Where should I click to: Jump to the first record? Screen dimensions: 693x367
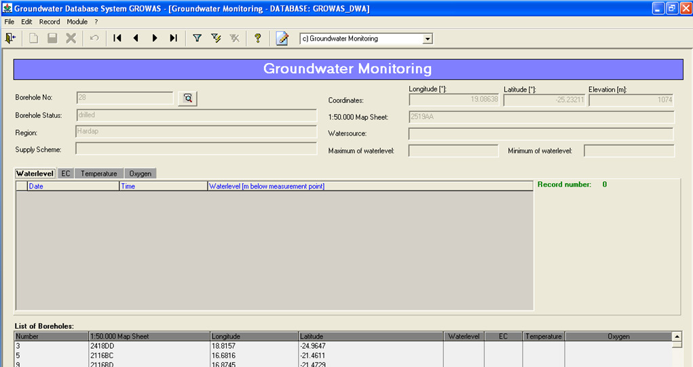pyautogui.click(x=117, y=39)
